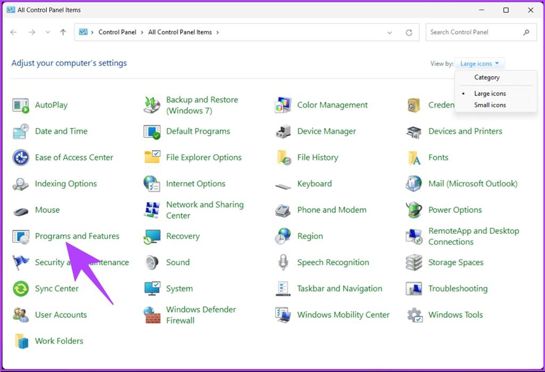Open the System link
This screenshot has height=372, width=545.
[x=179, y=288]
